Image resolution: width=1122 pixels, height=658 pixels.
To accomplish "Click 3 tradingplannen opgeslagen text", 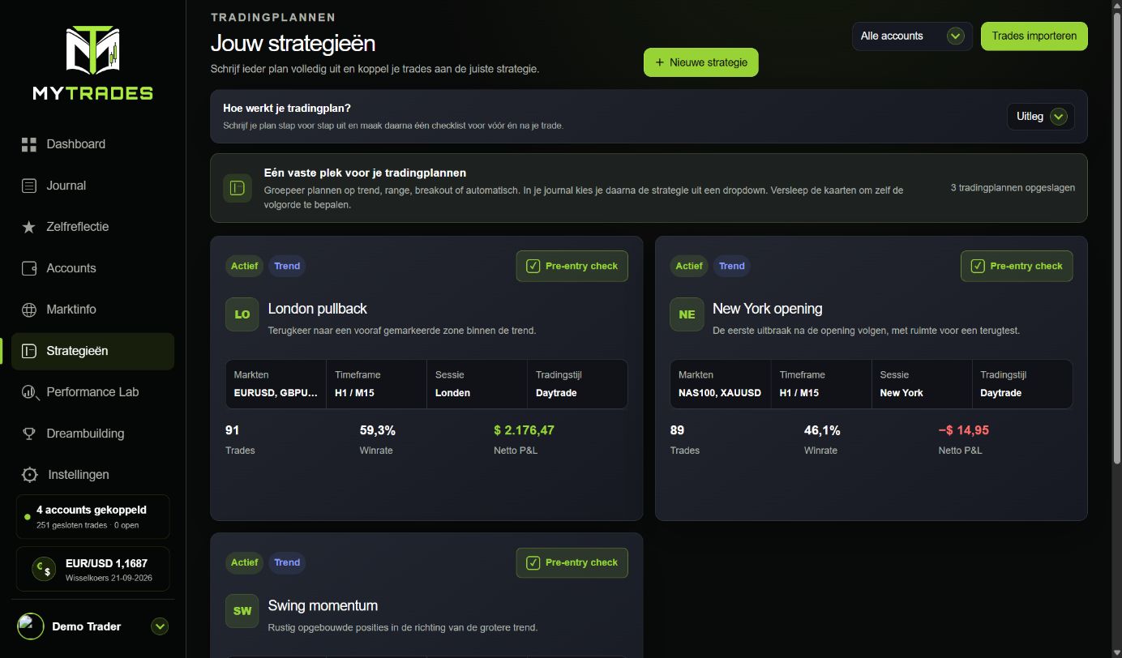I will tap(1013, 188).
